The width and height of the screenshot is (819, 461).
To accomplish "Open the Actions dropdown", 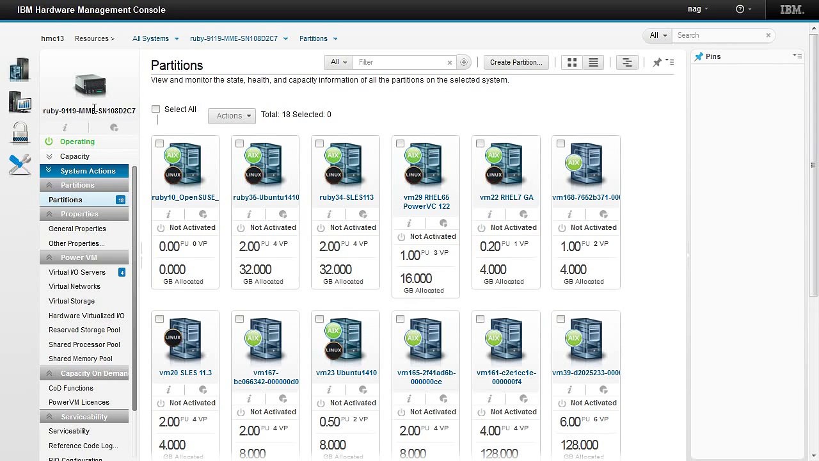I will tap(232, 116).
